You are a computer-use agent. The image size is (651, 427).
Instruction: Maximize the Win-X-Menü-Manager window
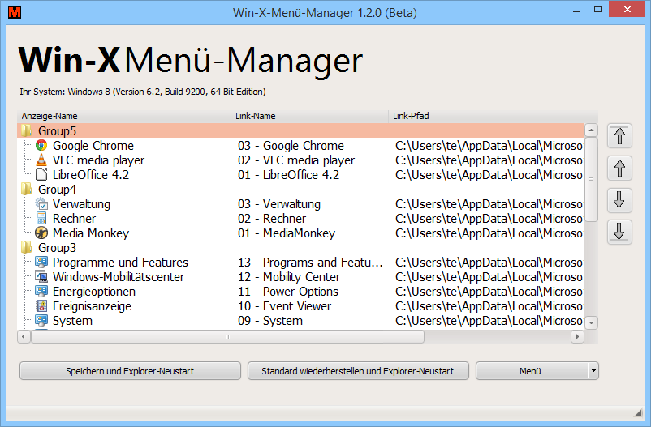[x=598, y=10]
